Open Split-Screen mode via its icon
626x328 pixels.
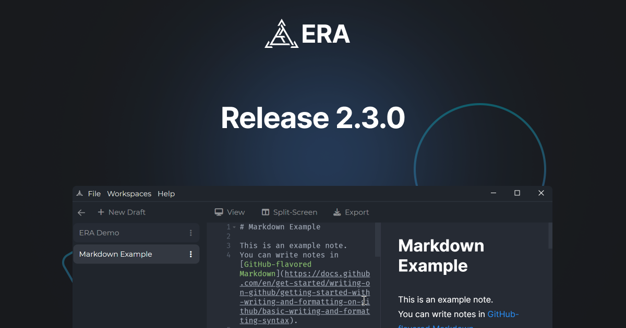(x=264, y=212)
